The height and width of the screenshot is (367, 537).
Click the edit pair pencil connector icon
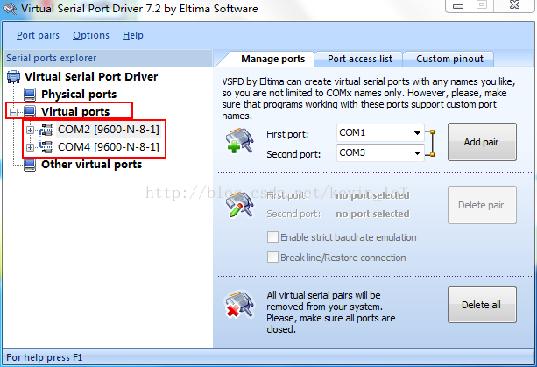tap(239, 205)
